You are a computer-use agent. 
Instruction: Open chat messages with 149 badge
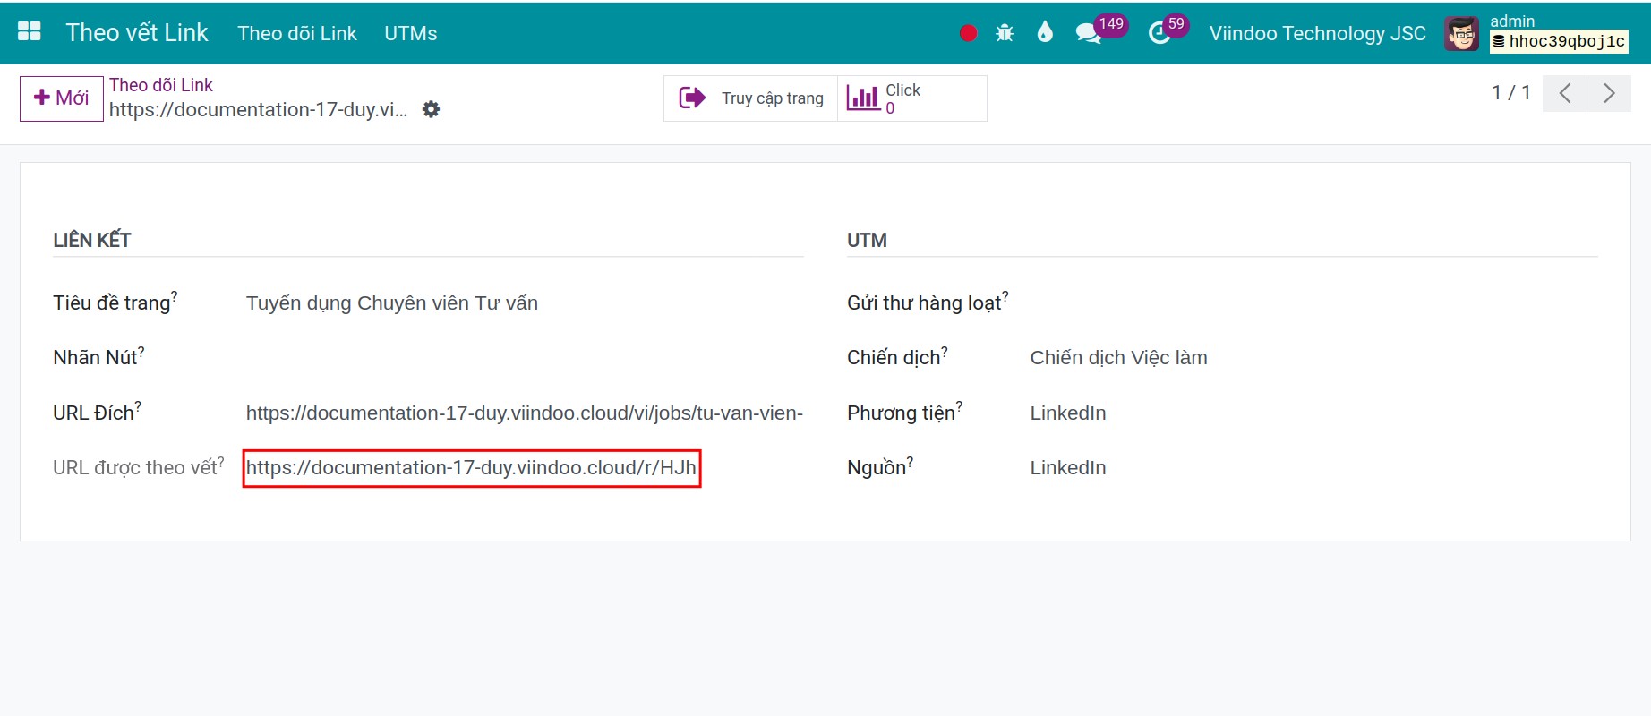[x=1100, y=31]
